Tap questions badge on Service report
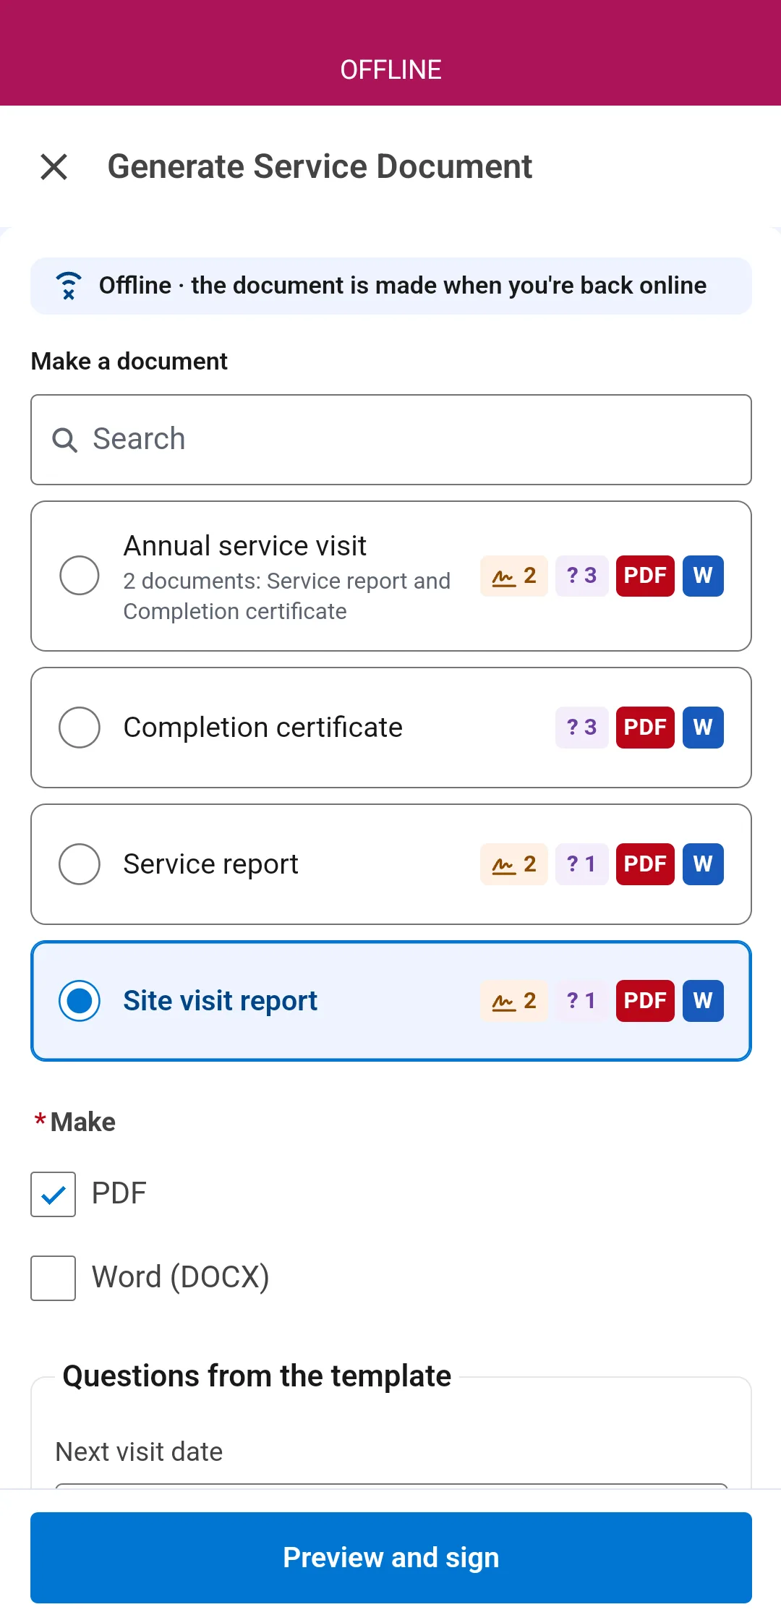 [581, 864]
